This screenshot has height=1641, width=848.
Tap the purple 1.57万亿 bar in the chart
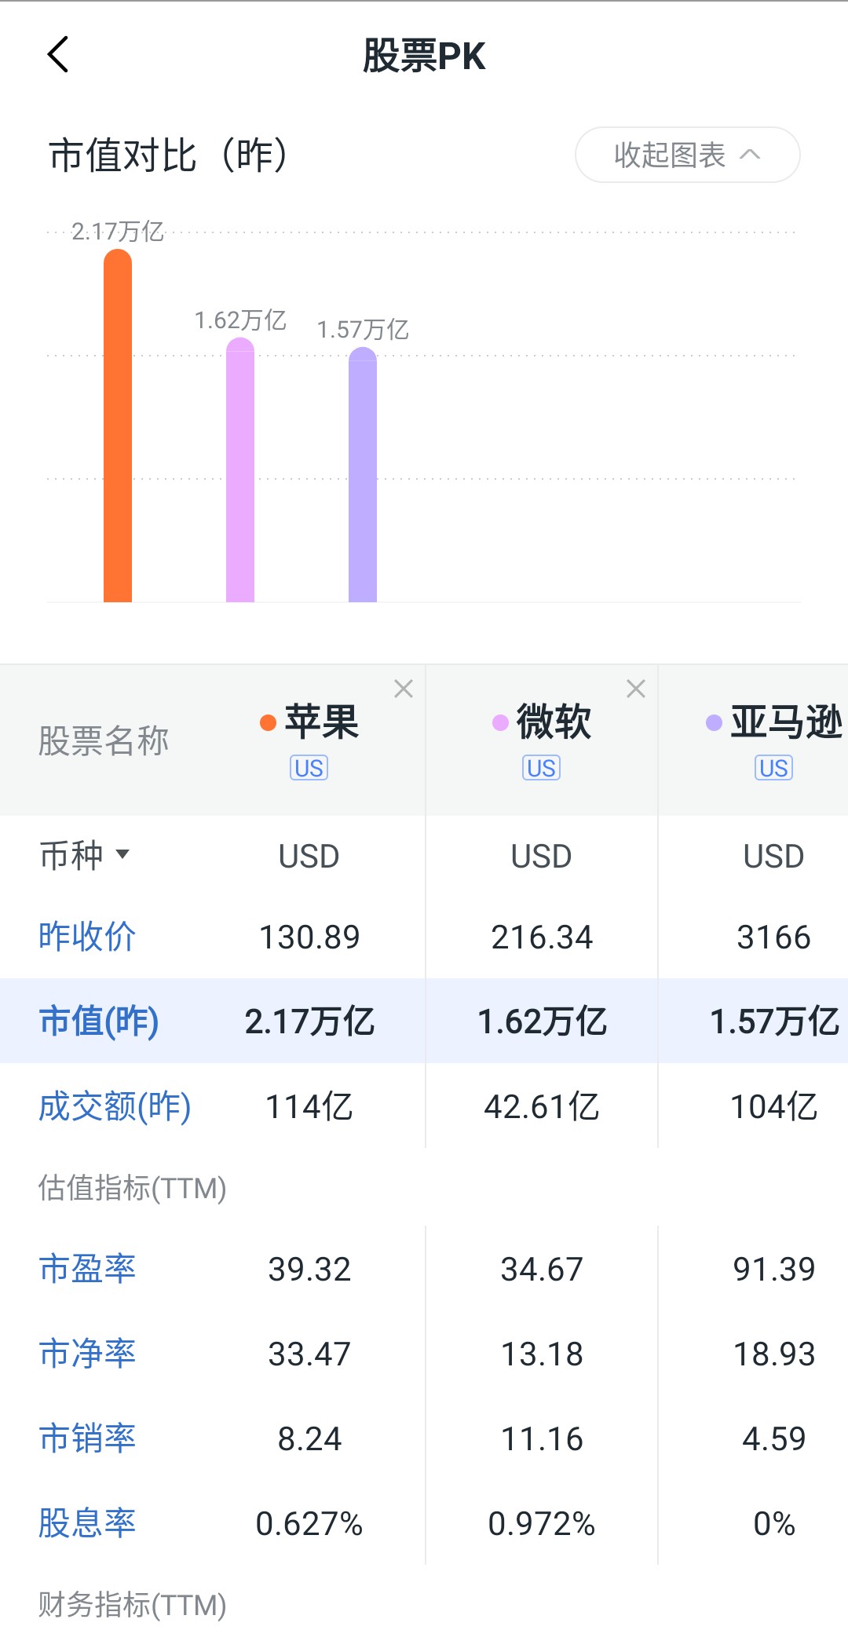click(x=363, y=474)
